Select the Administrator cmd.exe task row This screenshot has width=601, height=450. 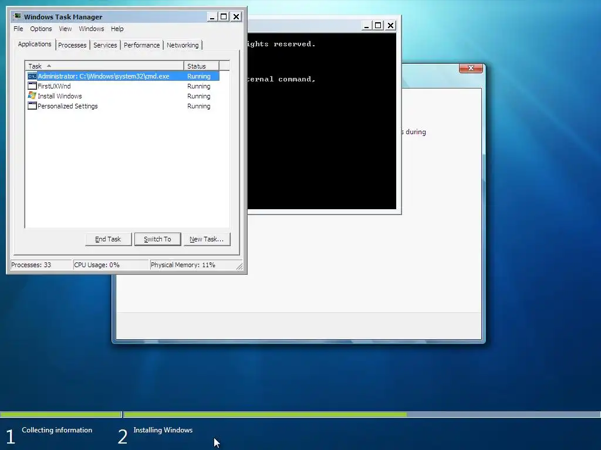point(123,76)
